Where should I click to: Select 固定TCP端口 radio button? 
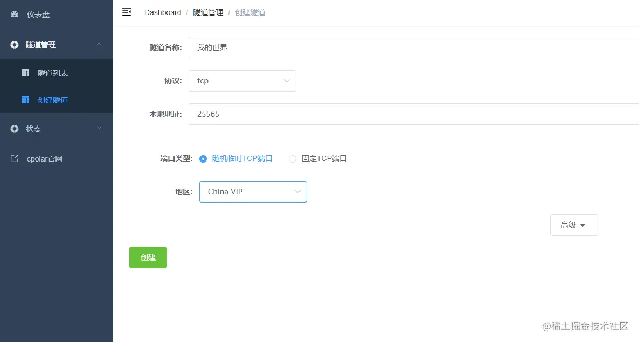[293, 159]
